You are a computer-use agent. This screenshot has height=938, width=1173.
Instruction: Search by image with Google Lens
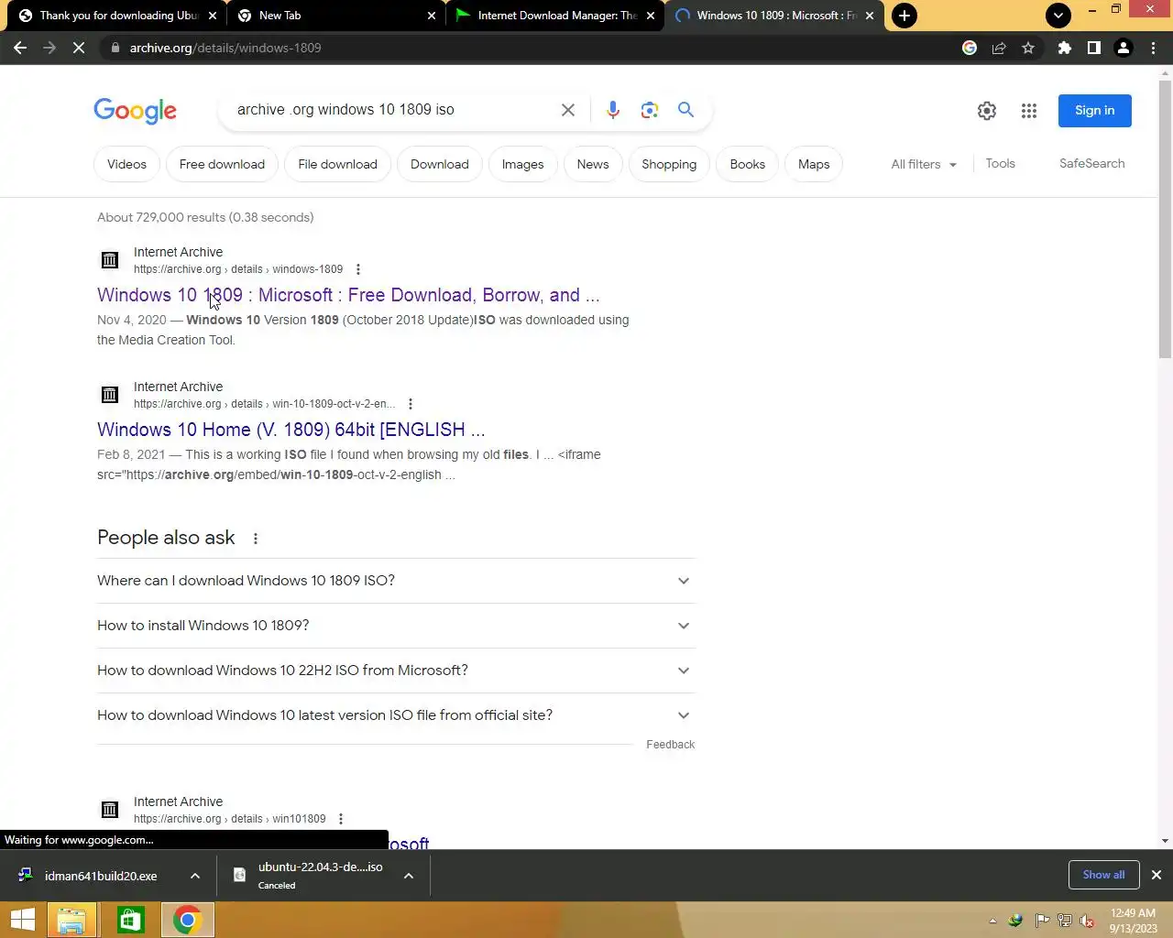coord(650,110)
